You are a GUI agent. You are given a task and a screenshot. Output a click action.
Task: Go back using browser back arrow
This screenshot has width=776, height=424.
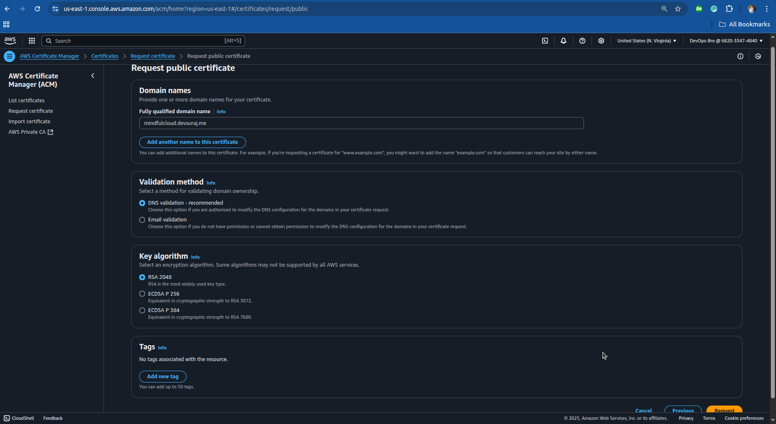[x=7, y=9]
